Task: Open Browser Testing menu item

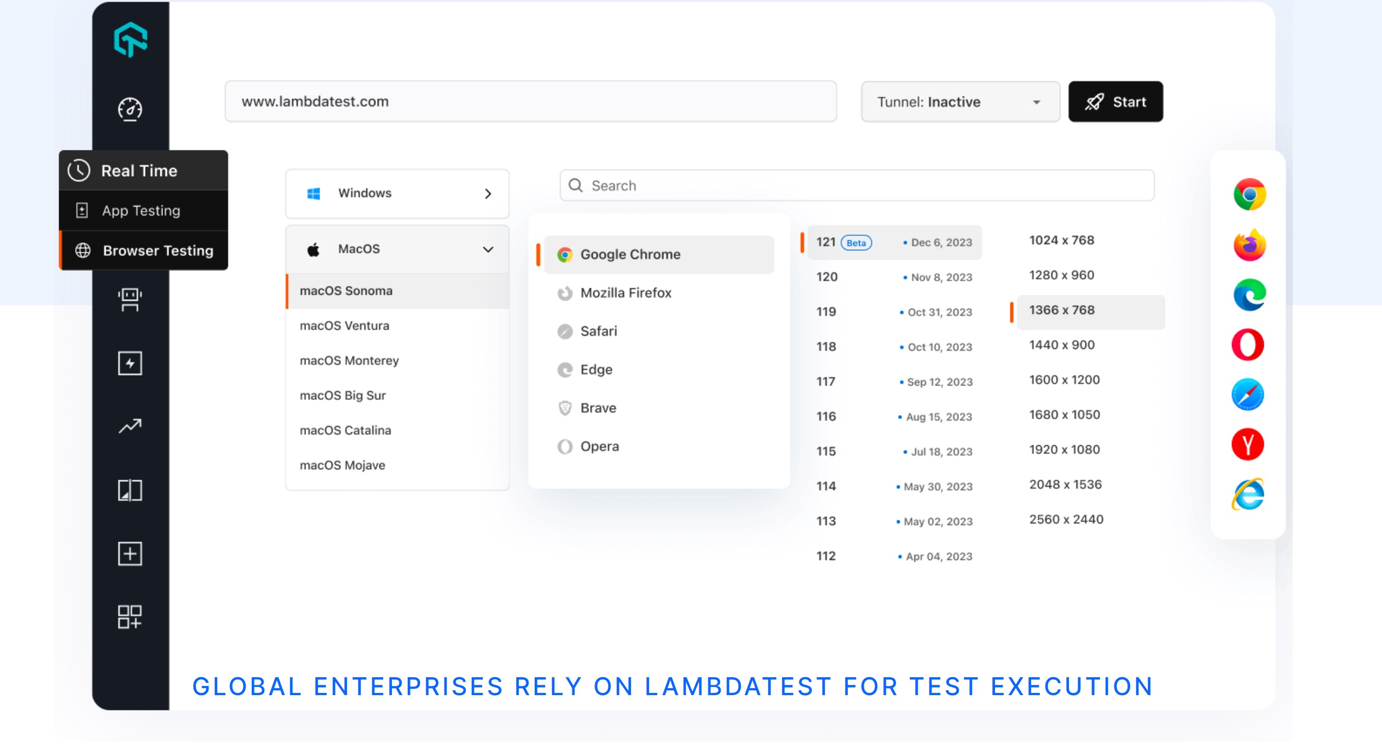Action: coord(143,250)
